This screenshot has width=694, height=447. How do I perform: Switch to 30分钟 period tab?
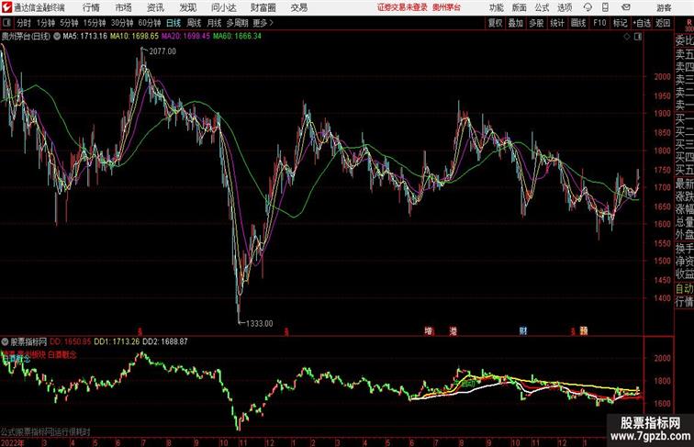[x=122, y=23]
